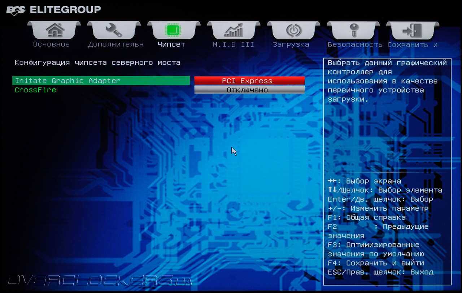This screenshot has height=293, width=462.
Task: Click the ECS Elitegroup logo
Action: point(54,10)
